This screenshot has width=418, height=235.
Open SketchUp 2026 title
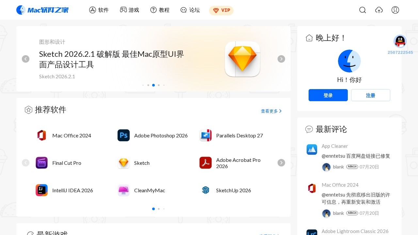233,190
